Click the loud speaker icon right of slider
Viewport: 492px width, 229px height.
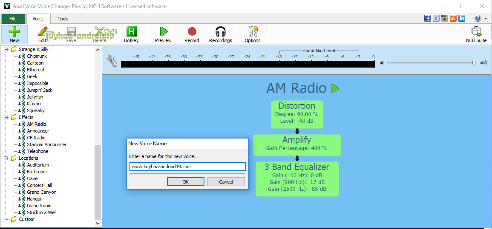coord(483,63)
